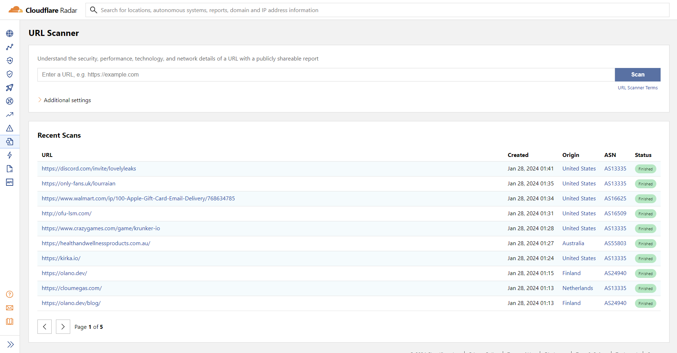
Task: Open the API icon in sidebar
Action: [10, 182]
